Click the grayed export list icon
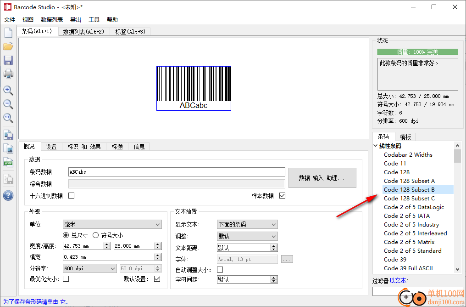466x307 pixels. click(8, 179)
